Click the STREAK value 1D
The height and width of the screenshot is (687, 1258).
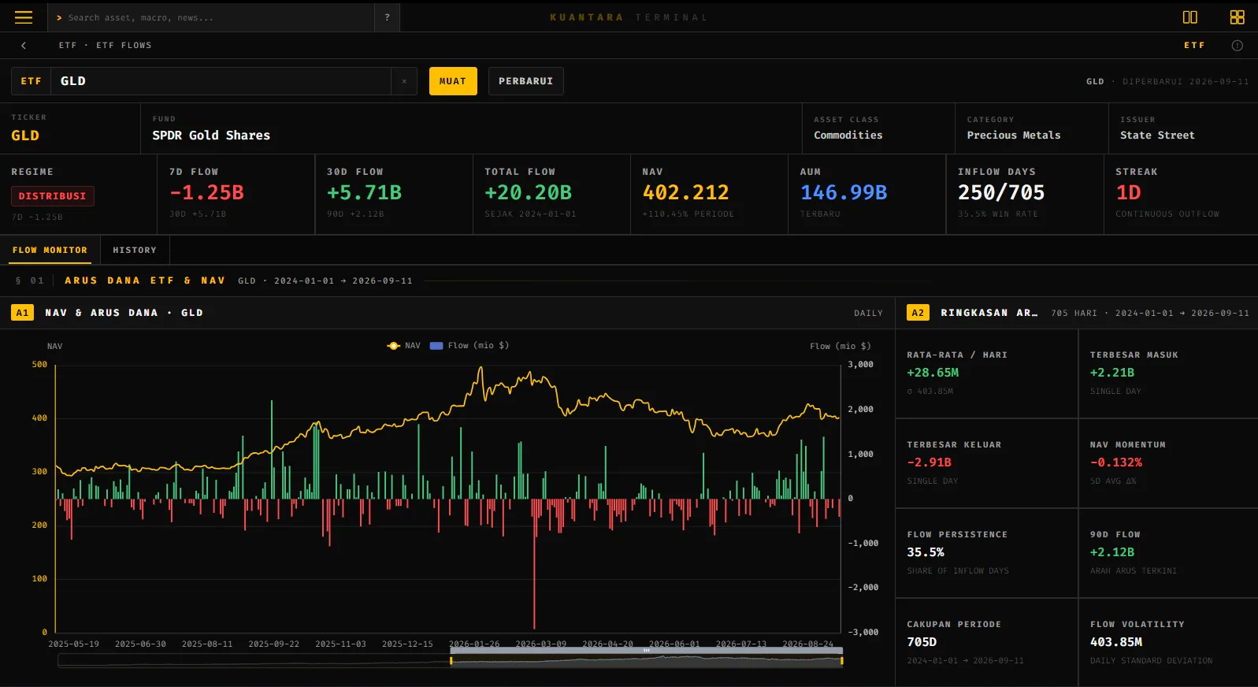tap(1129, 193)
